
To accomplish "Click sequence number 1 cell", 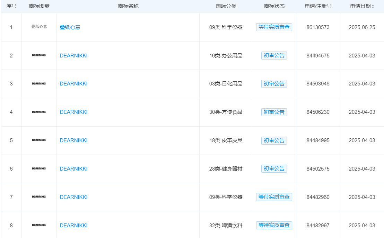I will 11,27.
